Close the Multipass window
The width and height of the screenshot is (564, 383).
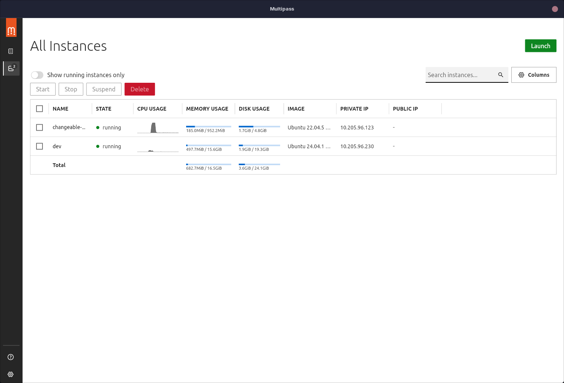click(555, 9)
